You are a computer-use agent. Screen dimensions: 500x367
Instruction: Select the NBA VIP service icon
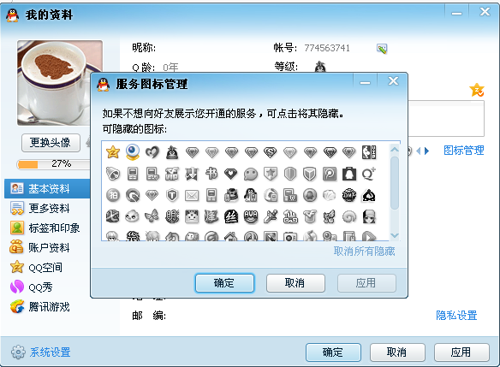[369, 152]
